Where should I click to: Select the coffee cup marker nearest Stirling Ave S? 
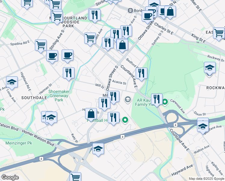[52, 56]
